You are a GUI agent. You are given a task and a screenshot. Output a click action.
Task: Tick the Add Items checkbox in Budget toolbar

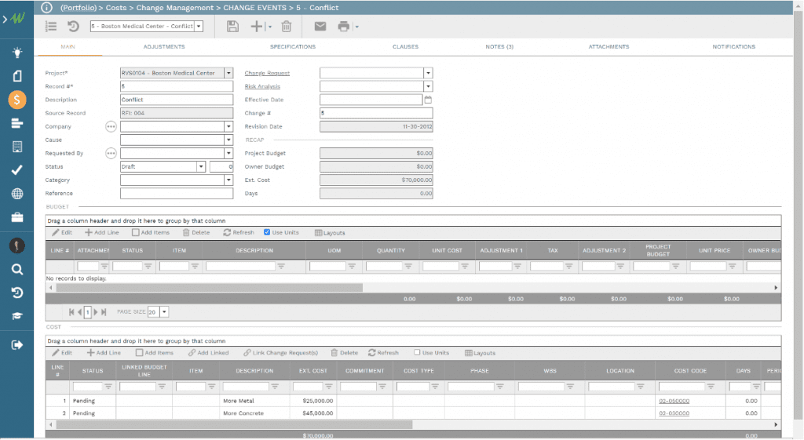click(136, 232)
